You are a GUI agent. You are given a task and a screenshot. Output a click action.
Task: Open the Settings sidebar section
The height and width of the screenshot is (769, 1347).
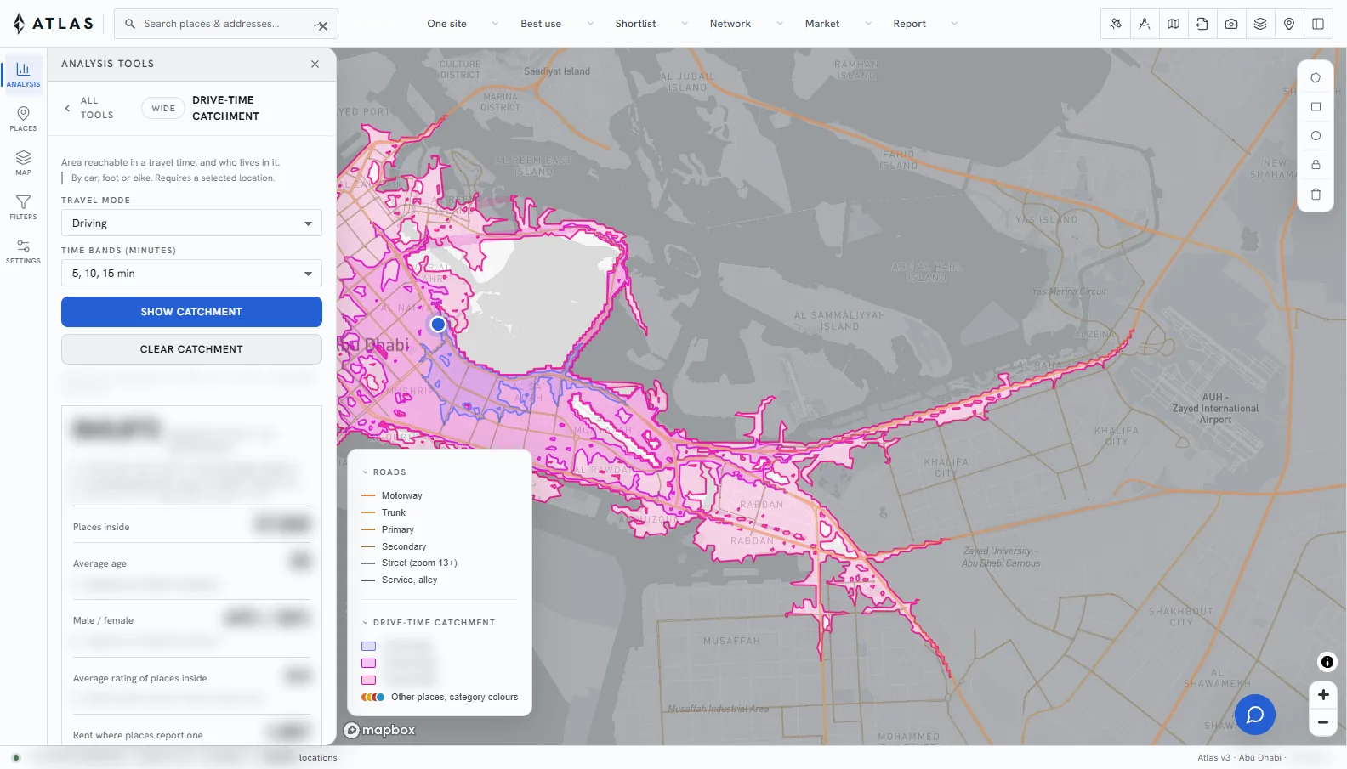[x=23, y=251]
